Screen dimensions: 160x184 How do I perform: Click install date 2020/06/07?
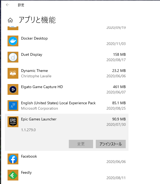point(116,92)
